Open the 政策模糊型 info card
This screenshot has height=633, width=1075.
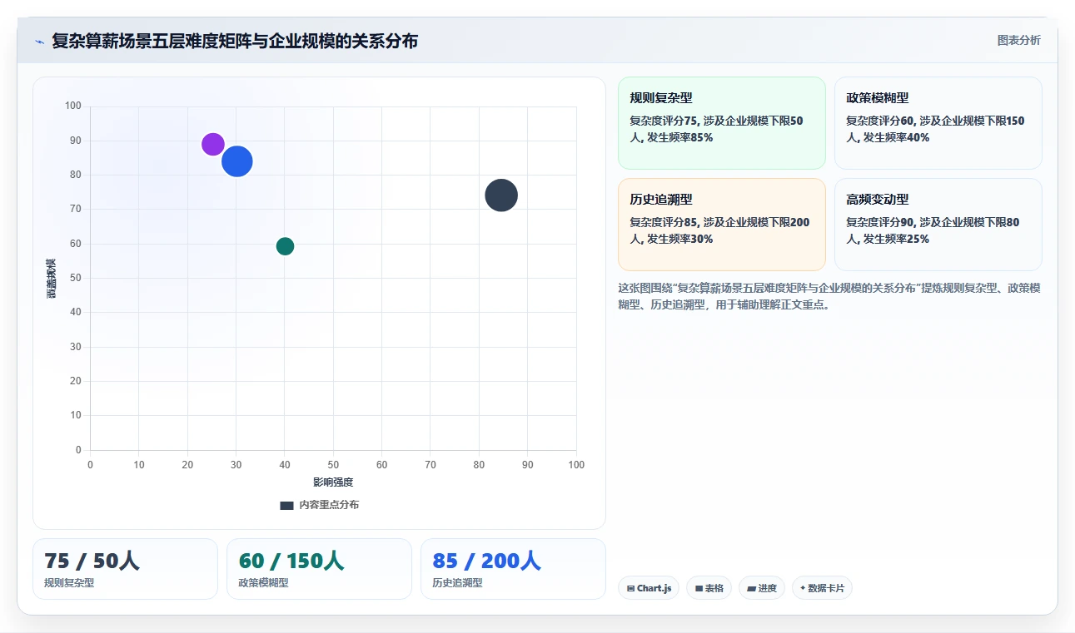tap(938, 123)
